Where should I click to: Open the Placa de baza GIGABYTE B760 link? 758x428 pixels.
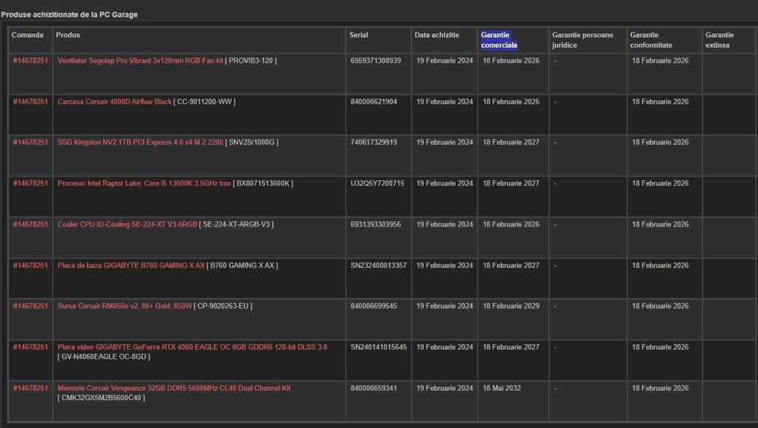point(131,265)
